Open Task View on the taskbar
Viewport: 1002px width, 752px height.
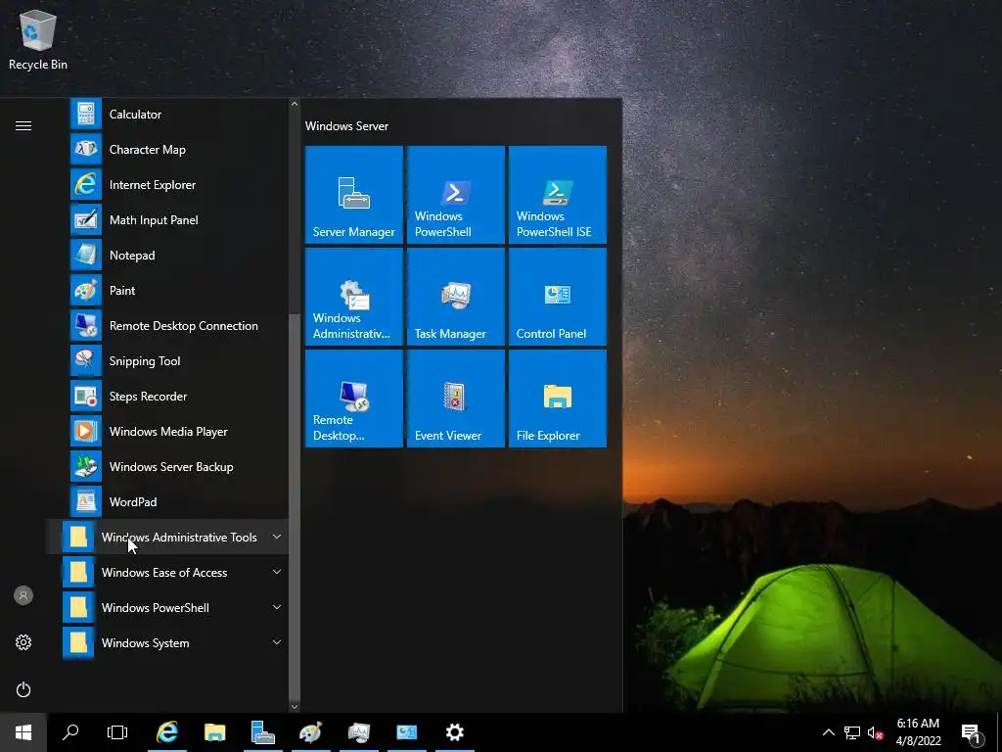click(117, 732)
